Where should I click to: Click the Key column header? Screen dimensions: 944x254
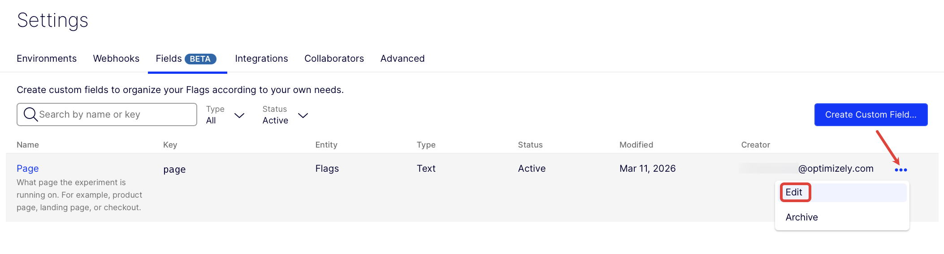click(x=170, y=145)
